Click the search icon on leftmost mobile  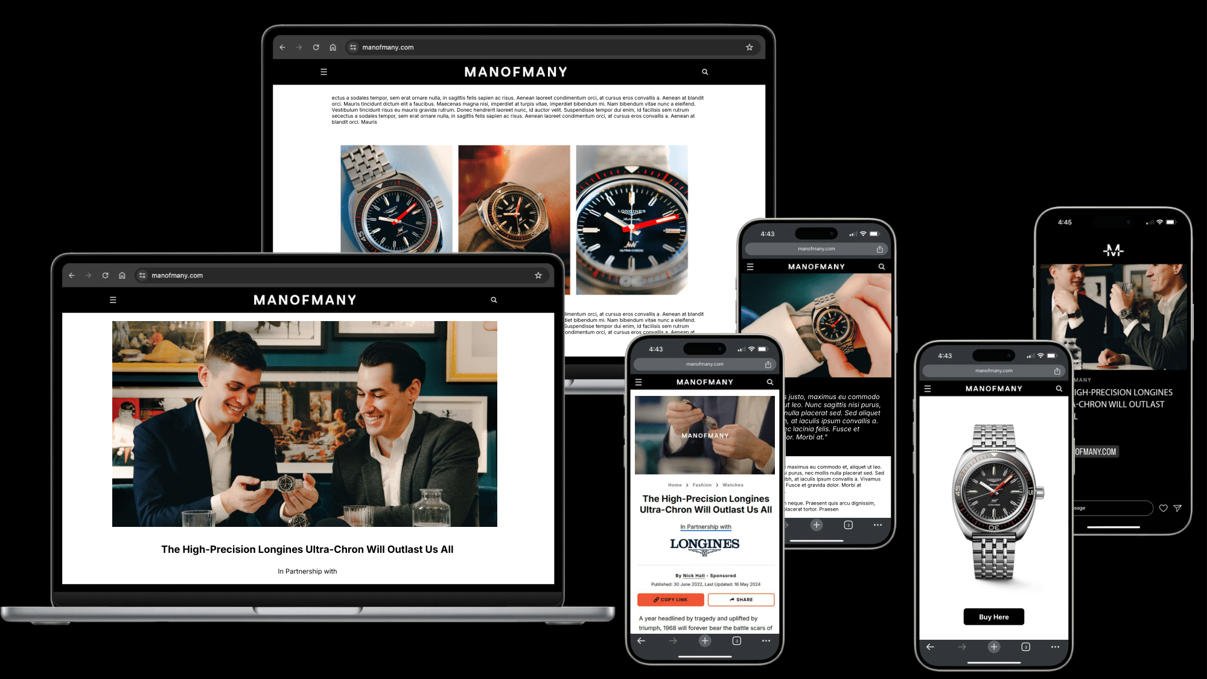[769, 381]
